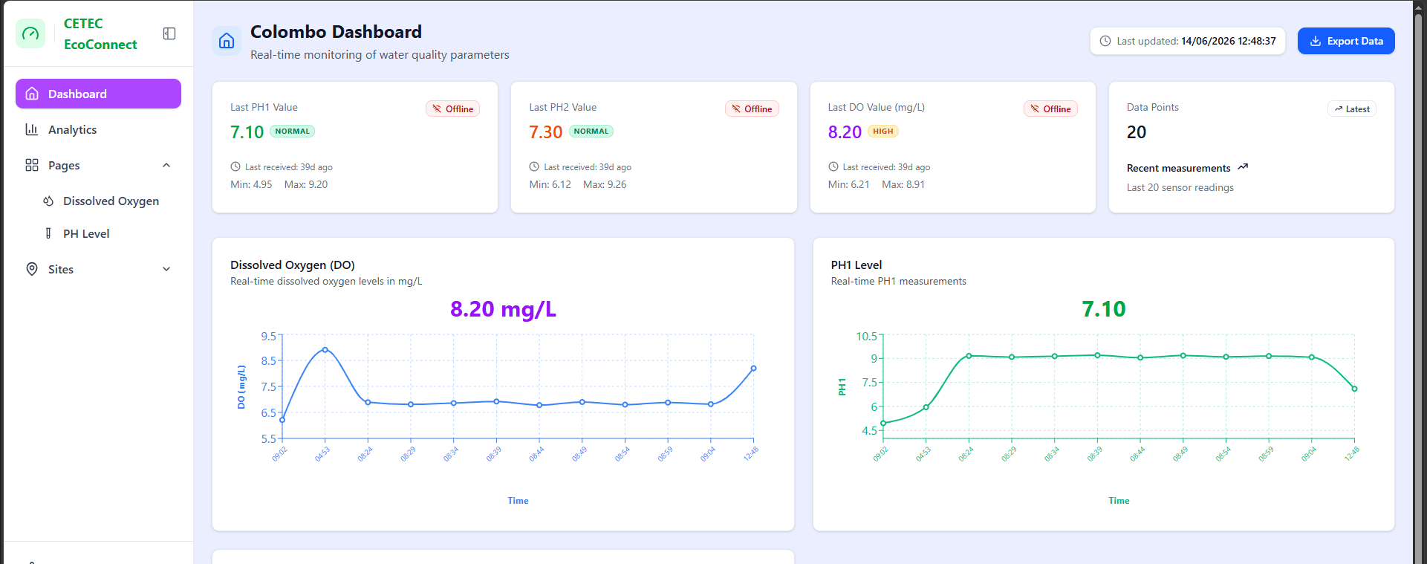Click the CETEC EcoConnect gauge logo
The image size is (1427, 564).
coord(30,33)
